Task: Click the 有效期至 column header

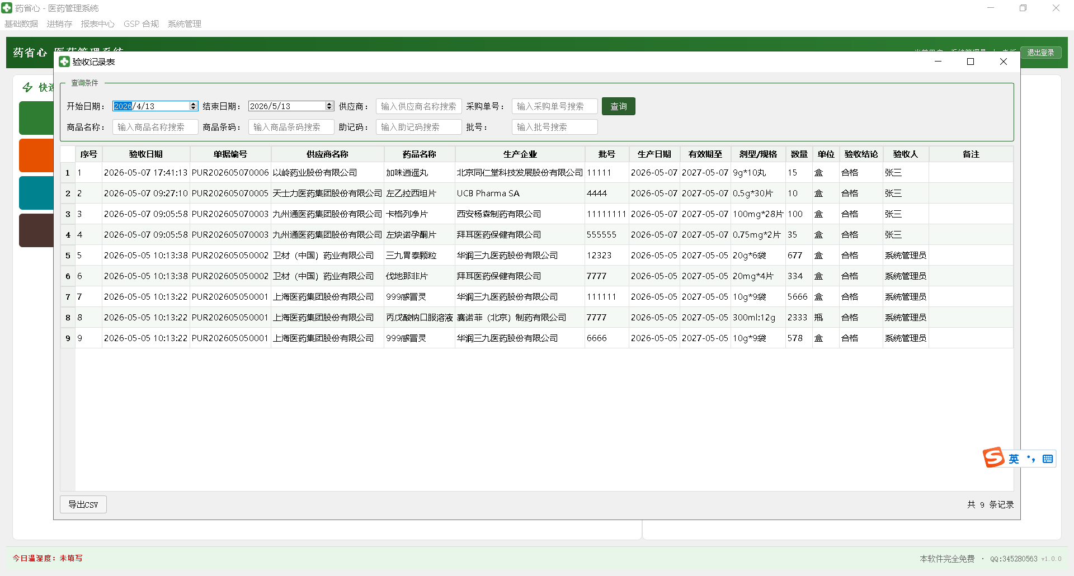Action: tap(705, 154)
